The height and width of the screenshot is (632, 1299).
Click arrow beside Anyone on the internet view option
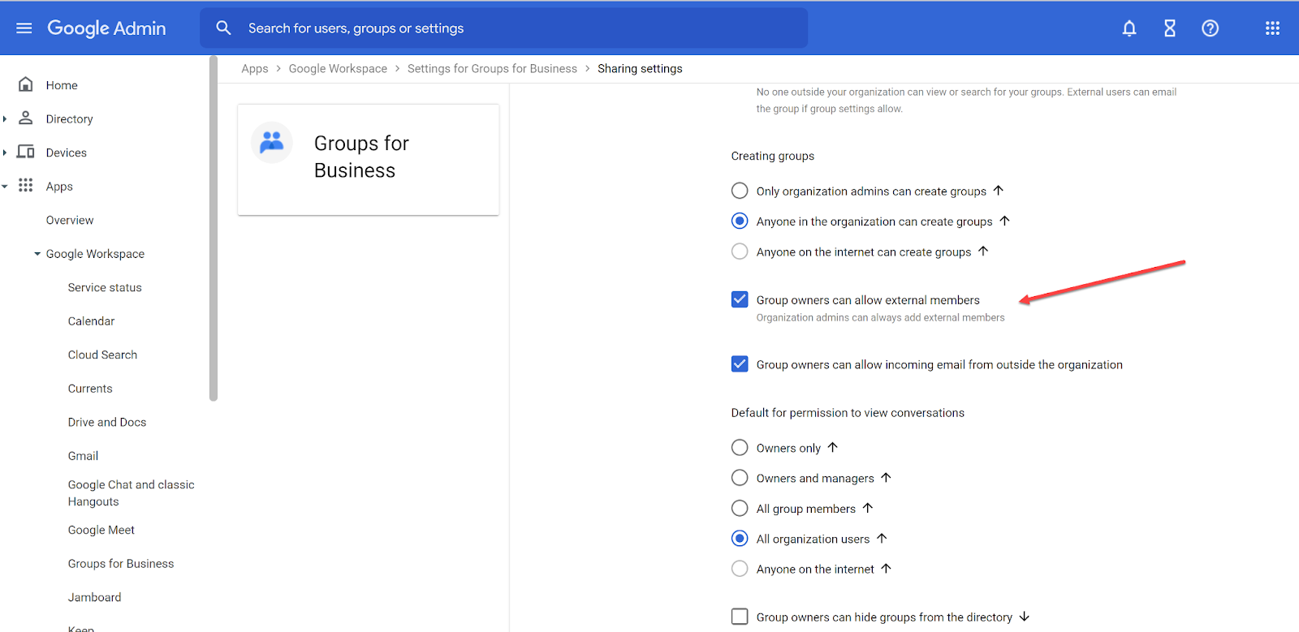[x=887, y=569]
